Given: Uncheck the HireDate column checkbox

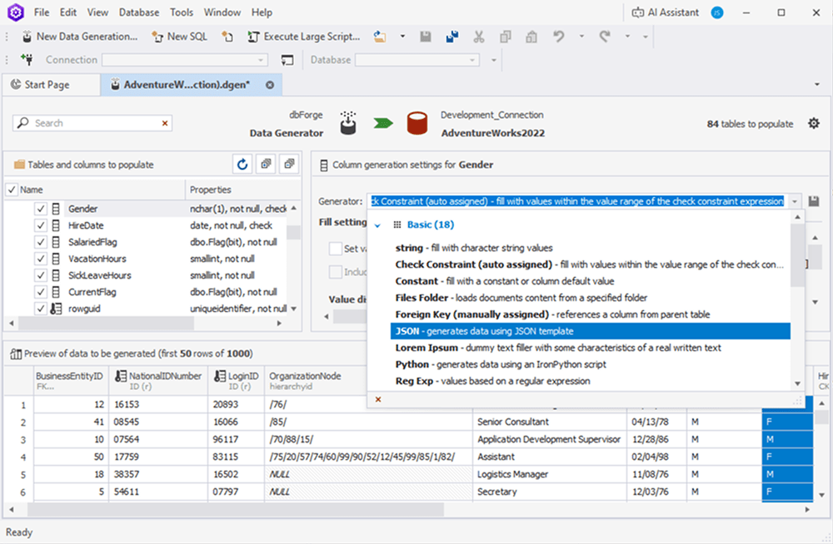Looking at the screenshot, I should click(40, 225).
